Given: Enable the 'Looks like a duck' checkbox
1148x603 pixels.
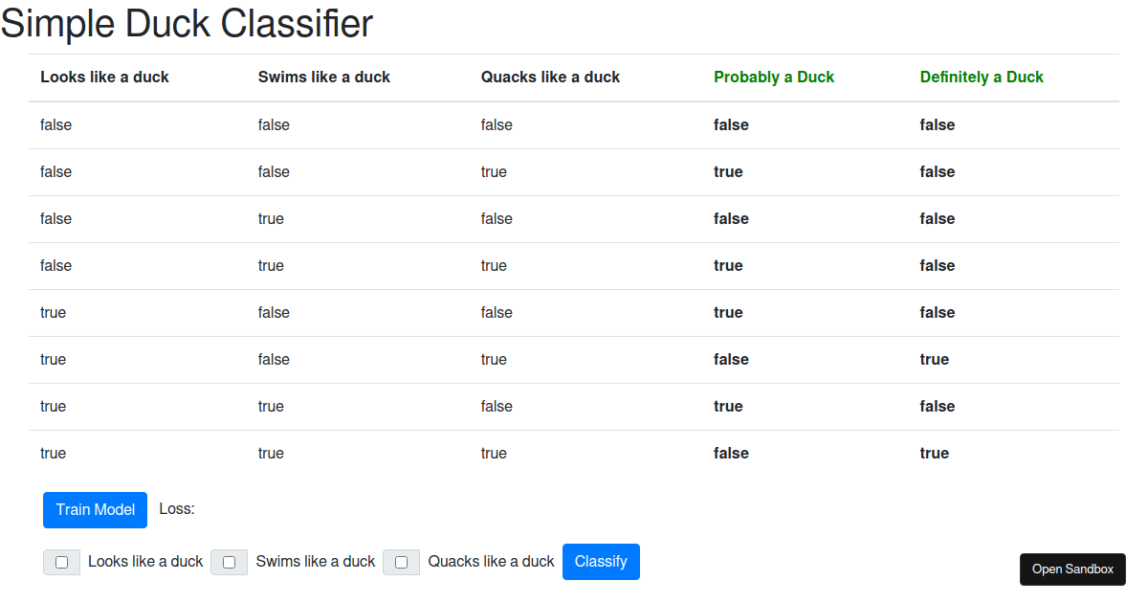Looking at the screenshot, I should pyautogui.click(x=61, y=562).
